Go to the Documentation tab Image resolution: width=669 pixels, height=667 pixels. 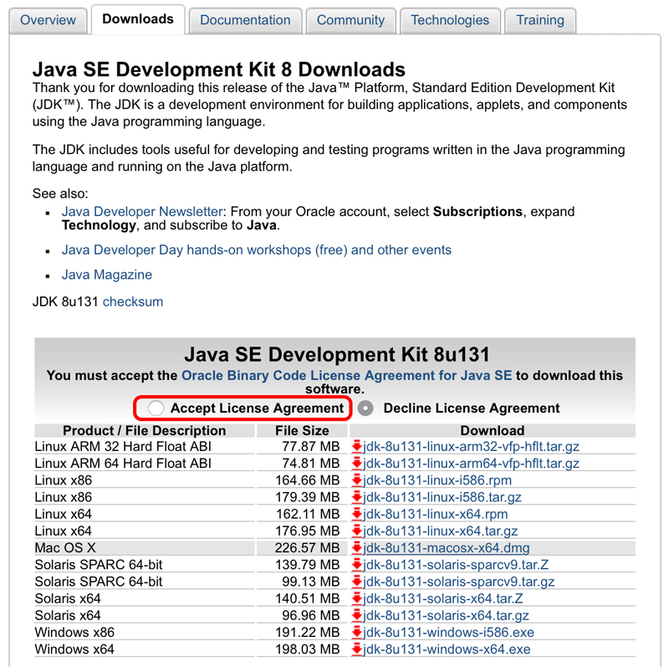click(245, 20)
